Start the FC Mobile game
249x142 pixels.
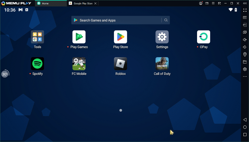pos(79,64)
